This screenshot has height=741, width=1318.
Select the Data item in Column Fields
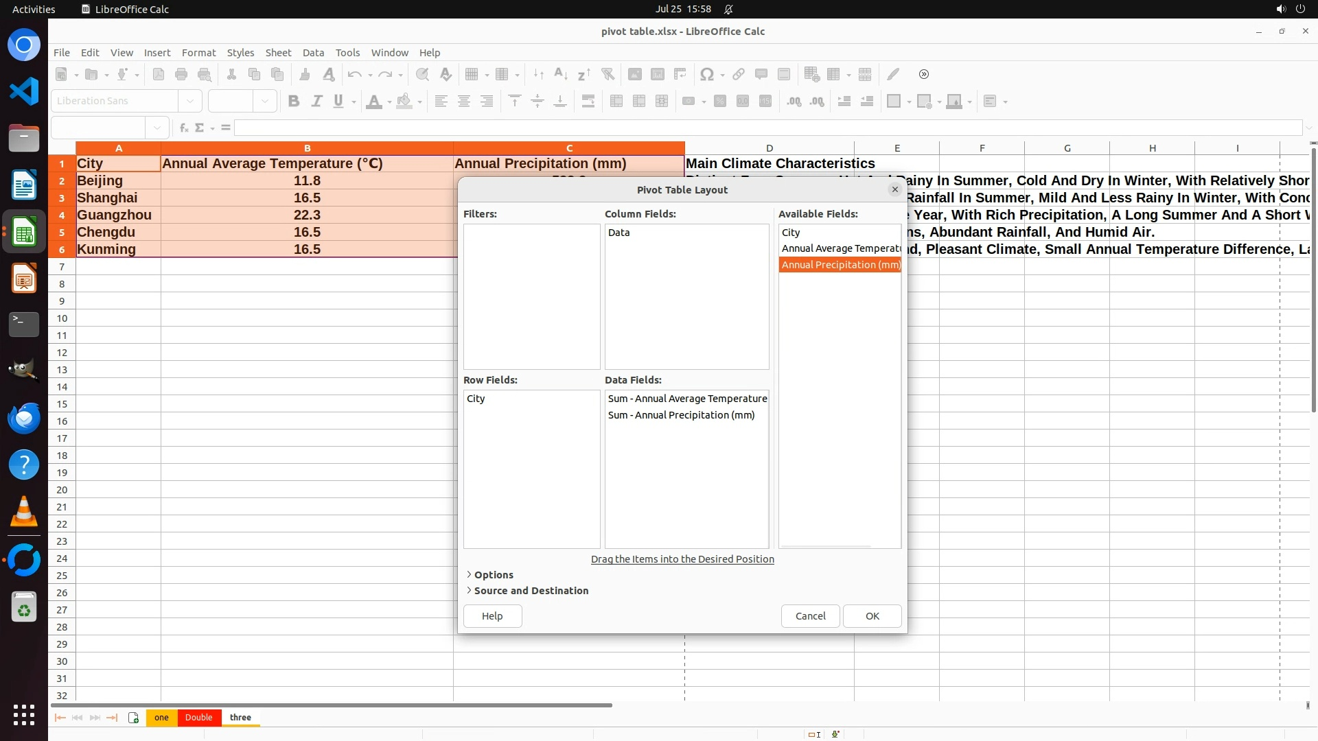[618, 233]
